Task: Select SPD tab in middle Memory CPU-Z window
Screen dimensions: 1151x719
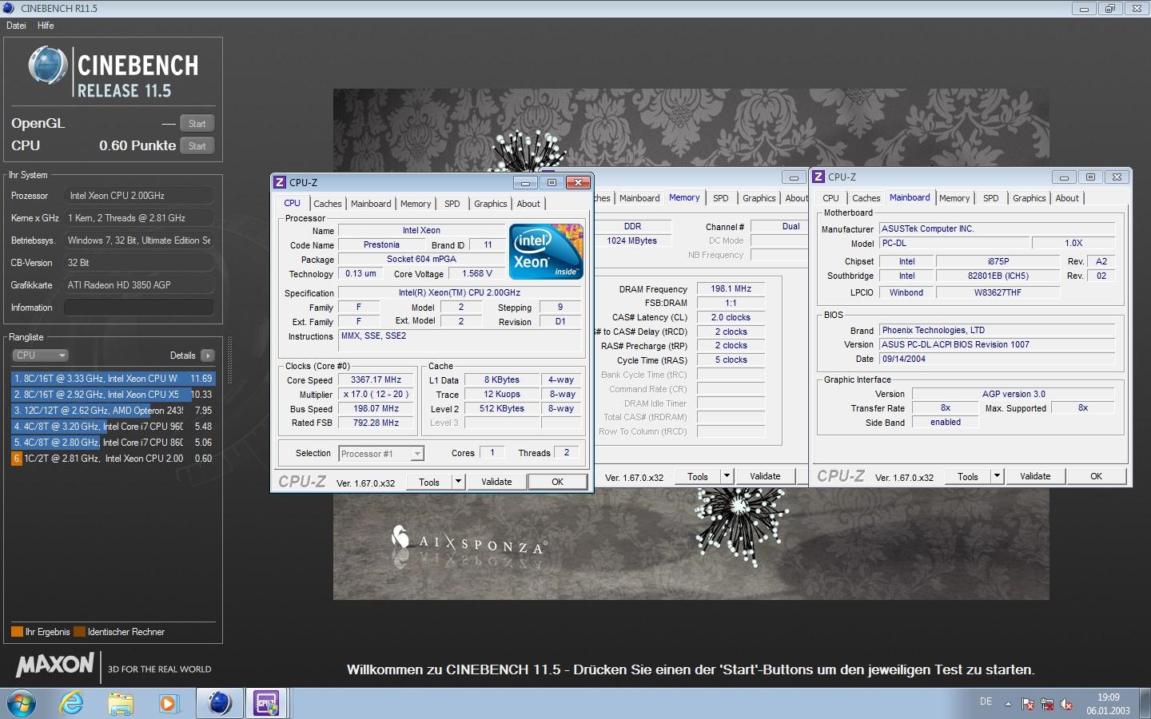Action: click(x=721, y=198)
